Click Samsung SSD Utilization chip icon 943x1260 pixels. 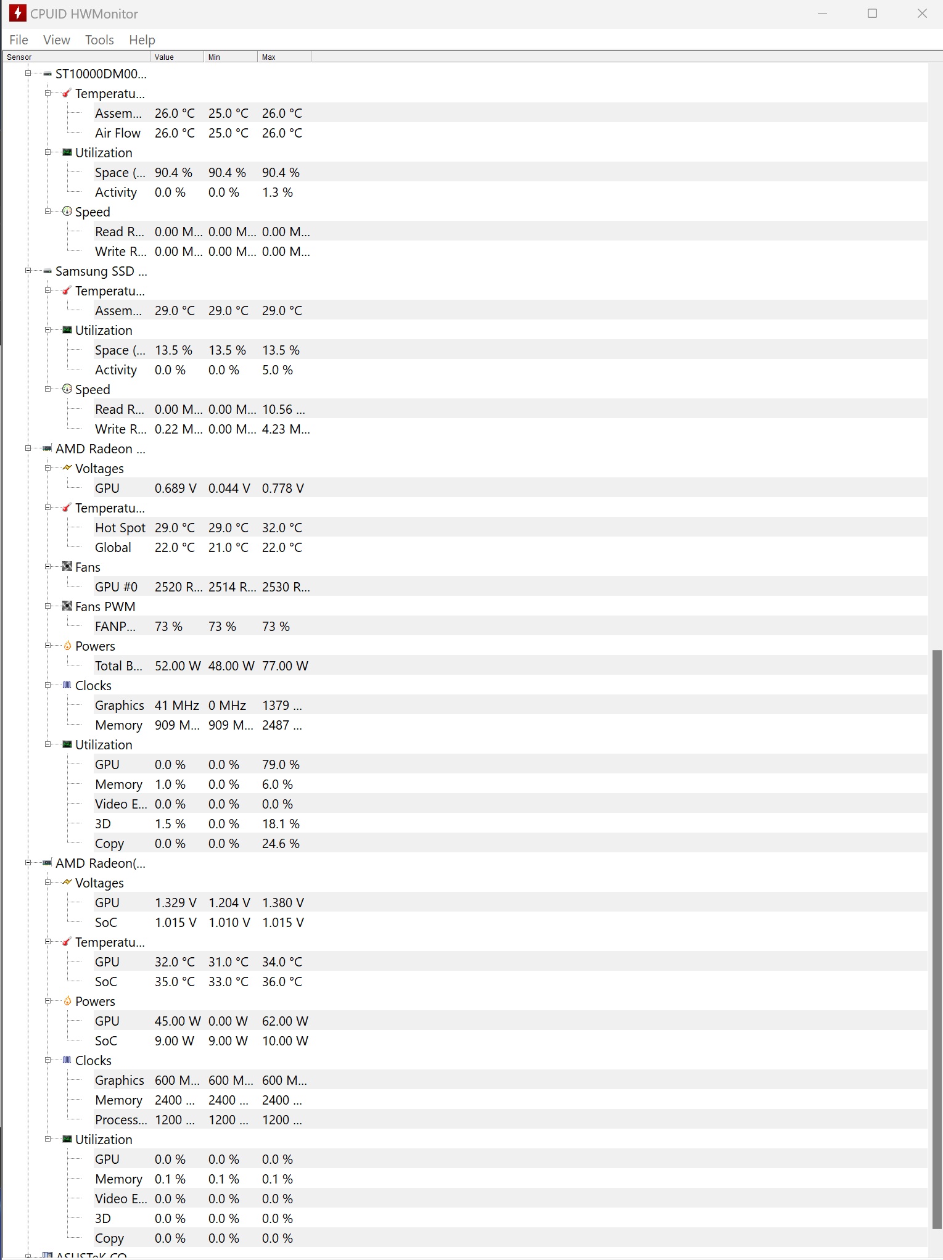click(67, 330)
